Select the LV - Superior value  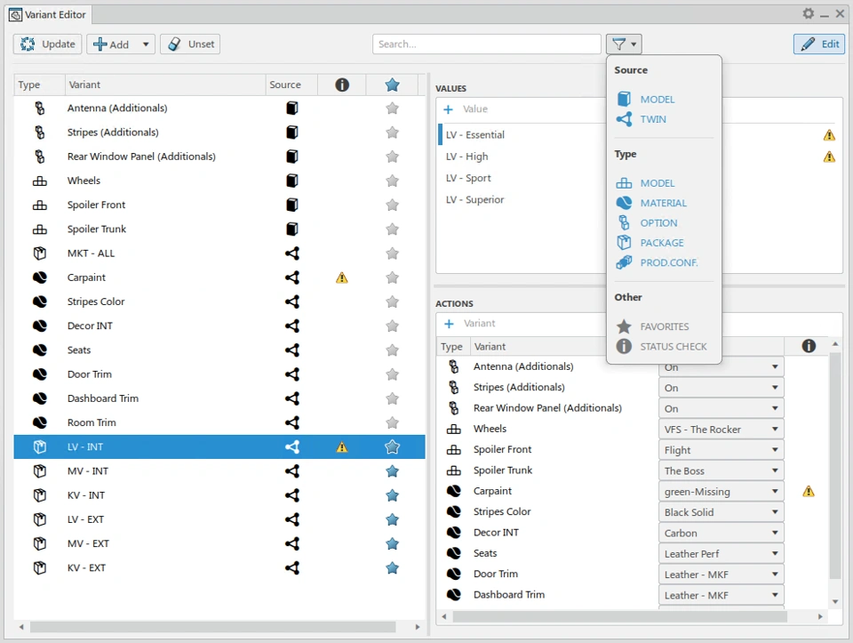coord(474,200)
